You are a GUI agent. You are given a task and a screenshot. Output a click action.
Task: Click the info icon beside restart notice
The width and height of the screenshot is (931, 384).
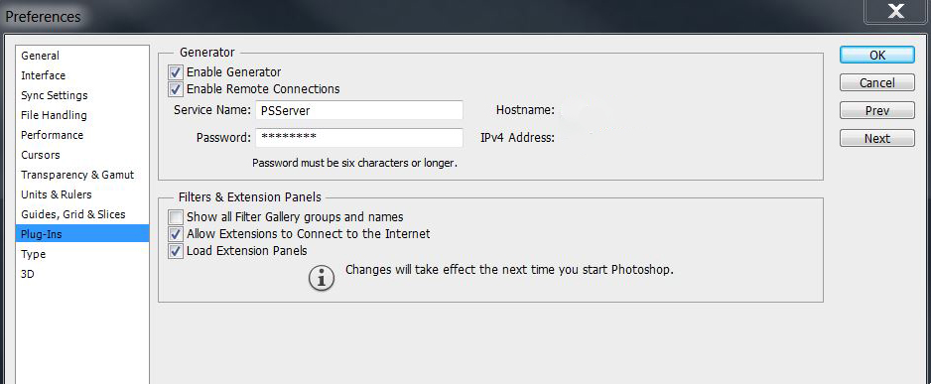322,279
